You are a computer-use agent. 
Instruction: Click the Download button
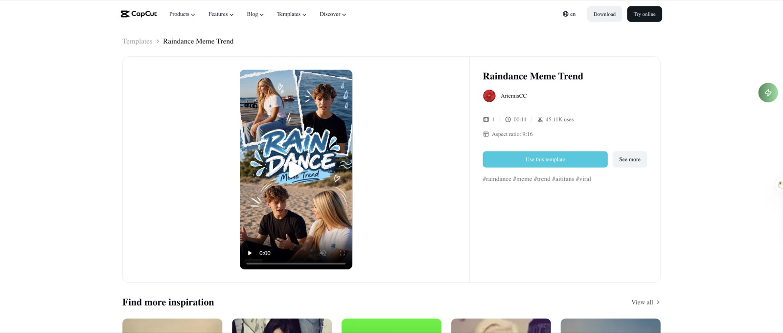(604, 14)
